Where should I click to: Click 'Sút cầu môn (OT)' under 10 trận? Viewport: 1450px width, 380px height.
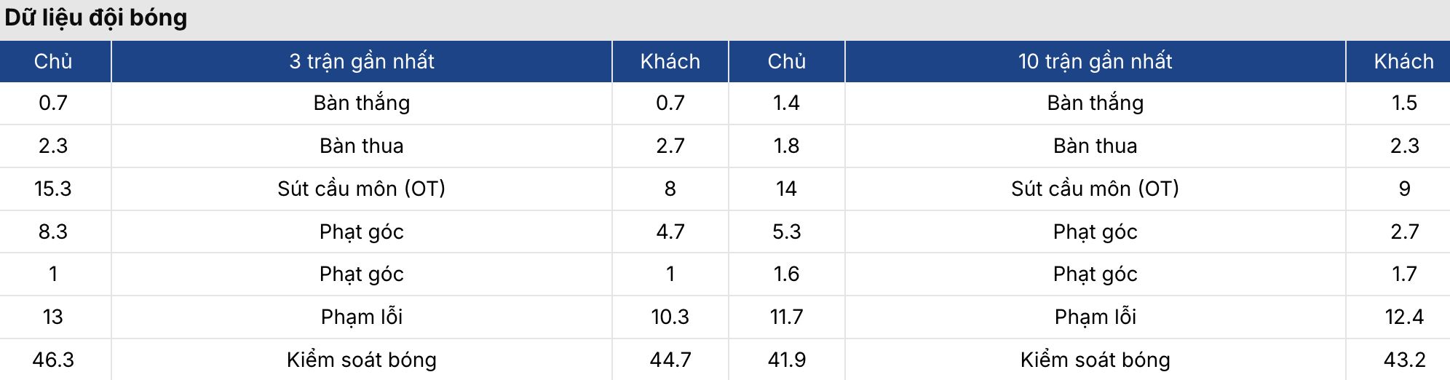click(x=1095, y=189)
